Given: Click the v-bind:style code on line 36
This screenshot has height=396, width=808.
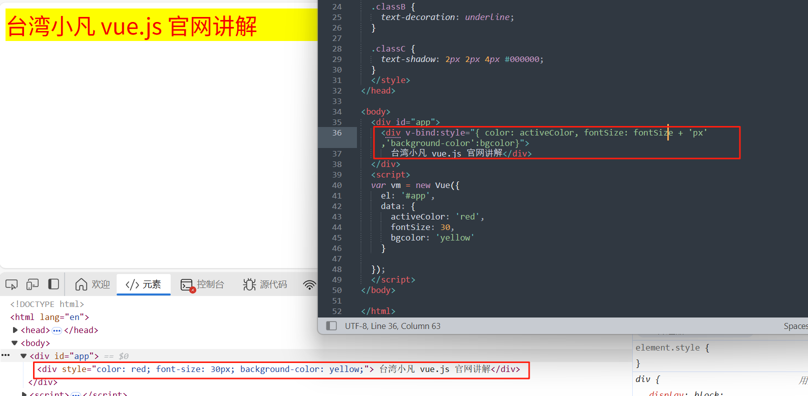Looking at the screenshot, I should pyautogui.click(x=544, y=132).
